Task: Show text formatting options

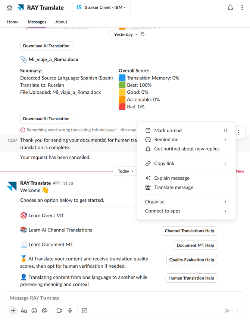Action: [x=24, y=311]
